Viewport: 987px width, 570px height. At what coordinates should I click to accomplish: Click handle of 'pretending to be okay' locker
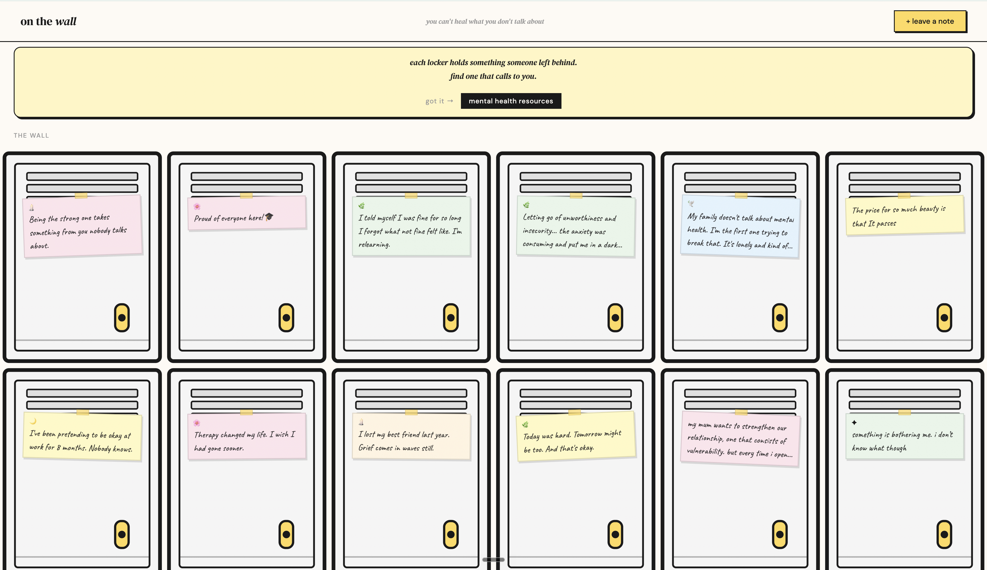click(x=122, y=534)
